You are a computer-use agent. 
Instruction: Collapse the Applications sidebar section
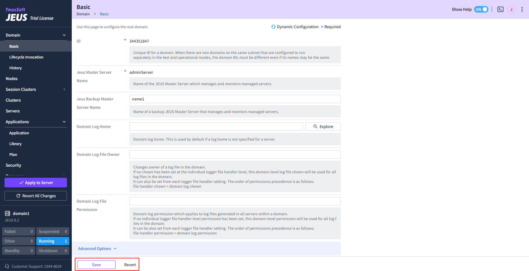tap(64, 122)
